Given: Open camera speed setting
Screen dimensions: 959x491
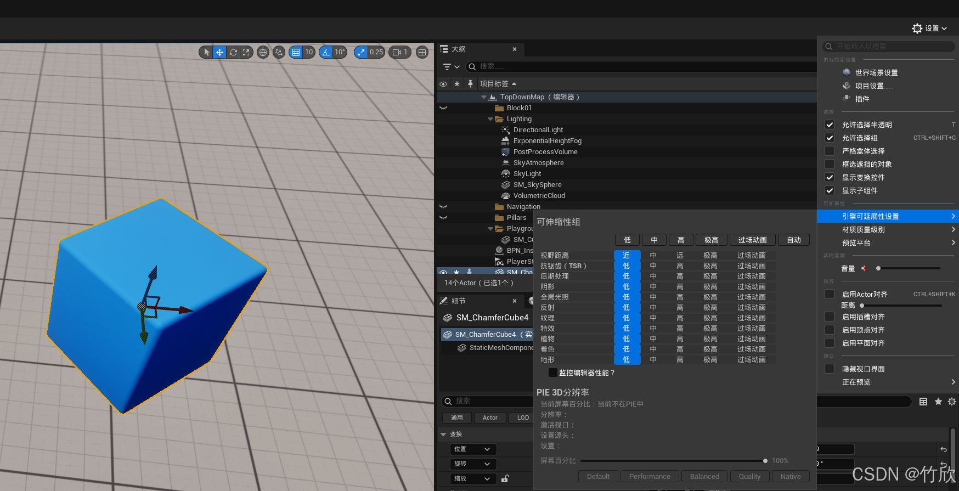Looking at the screenshot, I should (x=400, y=52).
